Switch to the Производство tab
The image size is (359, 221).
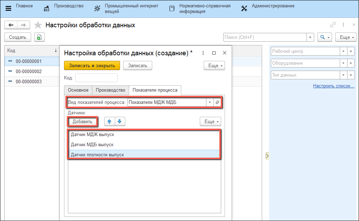point(110,90)
